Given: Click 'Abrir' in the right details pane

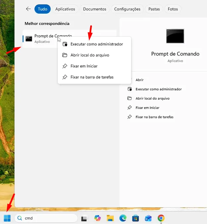Looking at the screenshot, I should 139,80.
